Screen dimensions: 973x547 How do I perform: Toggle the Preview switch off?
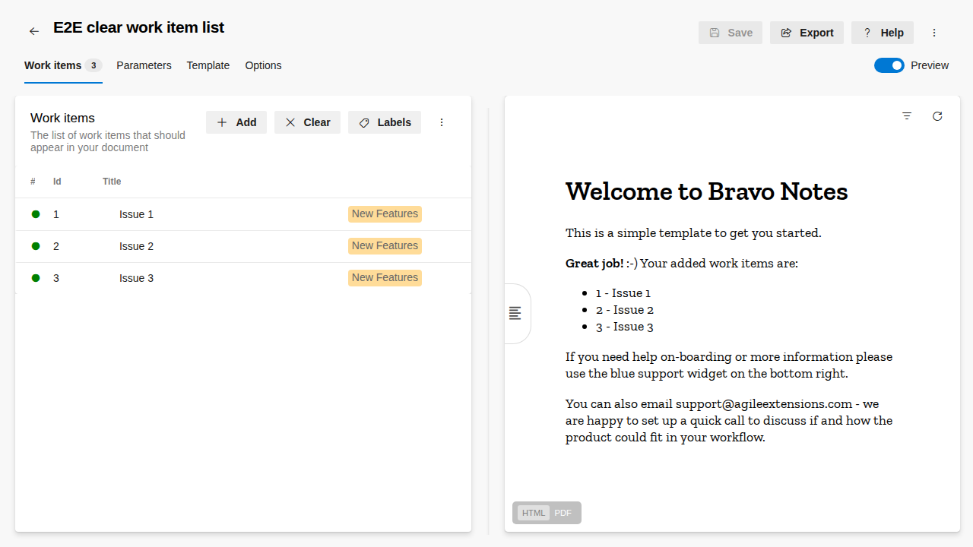[x=889, y=65]
